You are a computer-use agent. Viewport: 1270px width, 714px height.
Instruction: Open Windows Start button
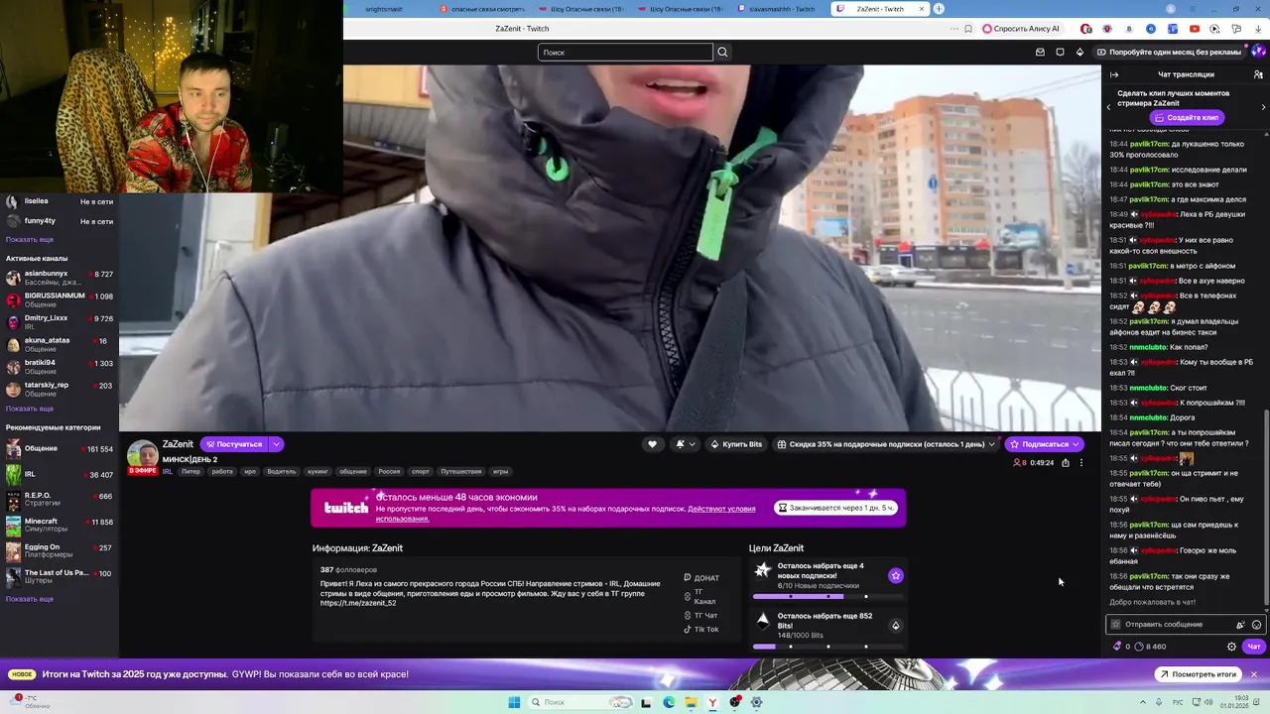pyautogui.click(x=514, y=702)
